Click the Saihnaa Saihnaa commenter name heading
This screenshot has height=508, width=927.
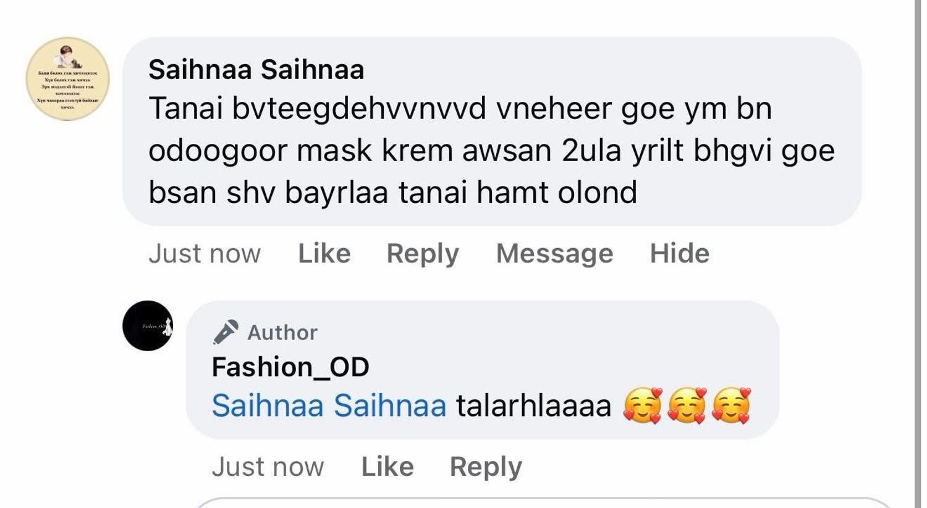tap(256, 70)
